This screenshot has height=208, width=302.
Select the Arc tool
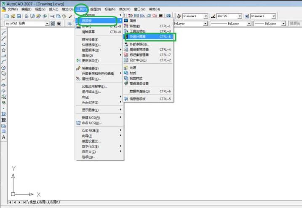tap(3, 62)
